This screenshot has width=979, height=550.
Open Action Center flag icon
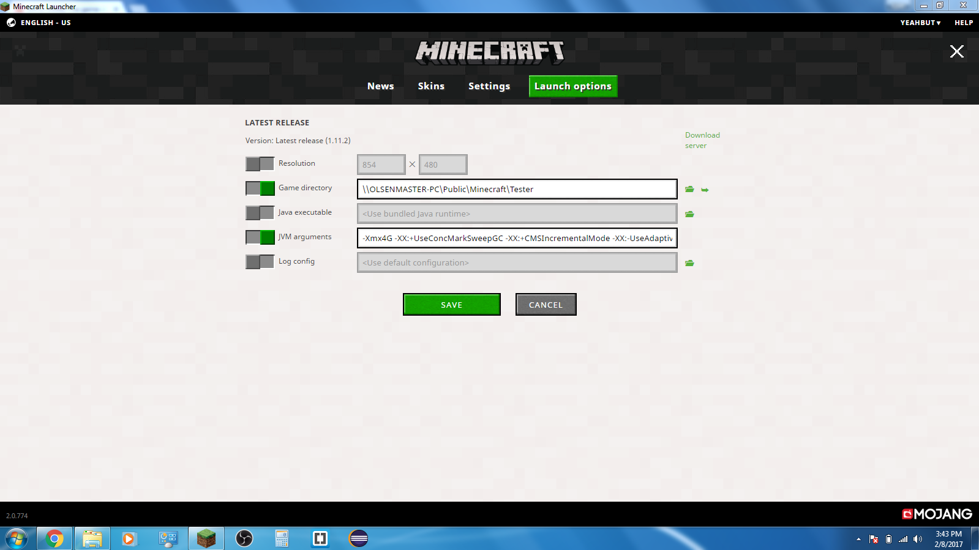pos(874,539)
